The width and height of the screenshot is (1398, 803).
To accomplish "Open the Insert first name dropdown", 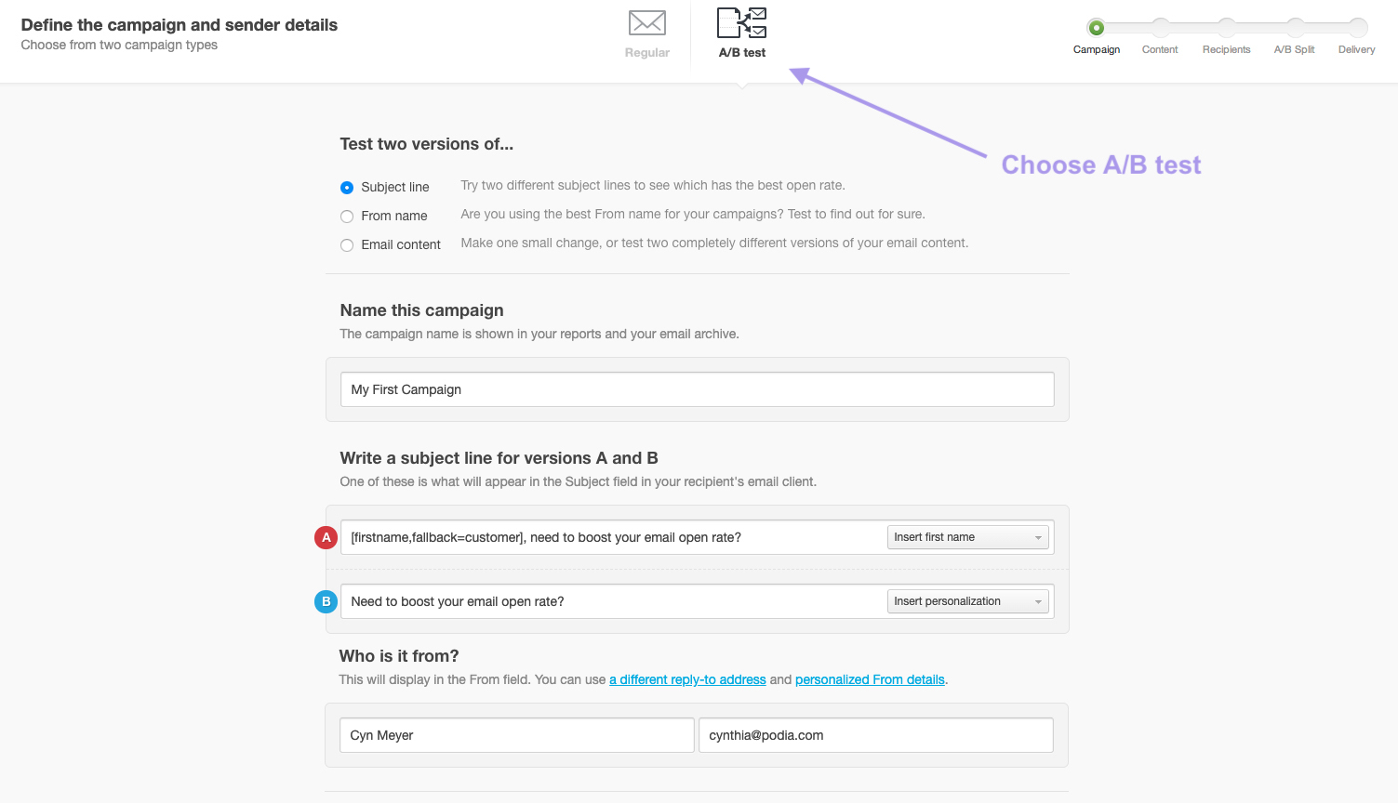I will pyautogui.click(x=967, y=536).
